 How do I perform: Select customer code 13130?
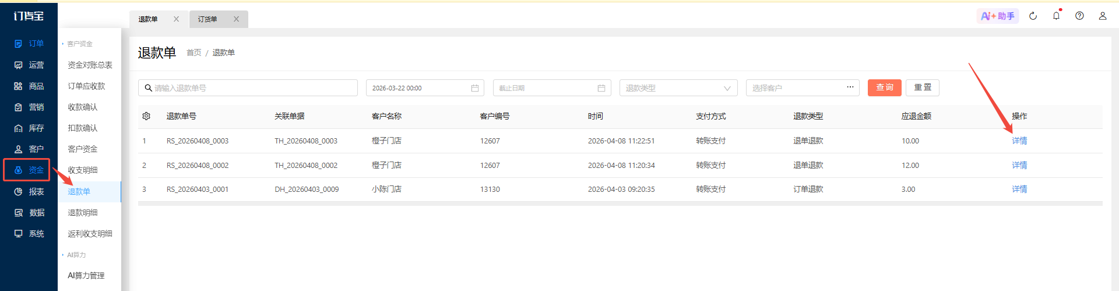point(490,189)
